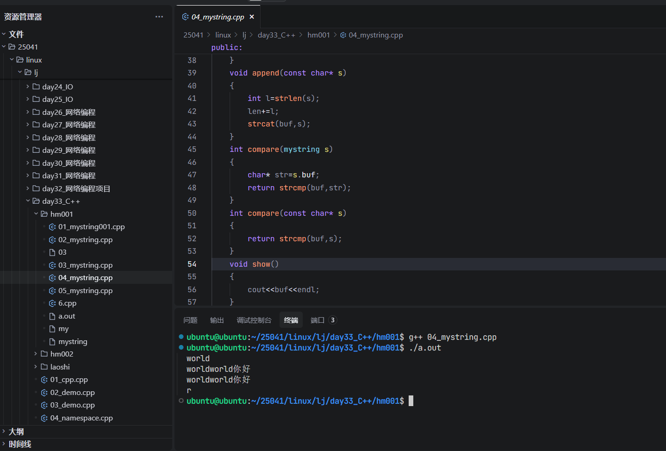Click the 'g++ 04_mystring.cpp' terminal command
The height and width of the screenshot is (451, 666).
(x=453, y=337)
